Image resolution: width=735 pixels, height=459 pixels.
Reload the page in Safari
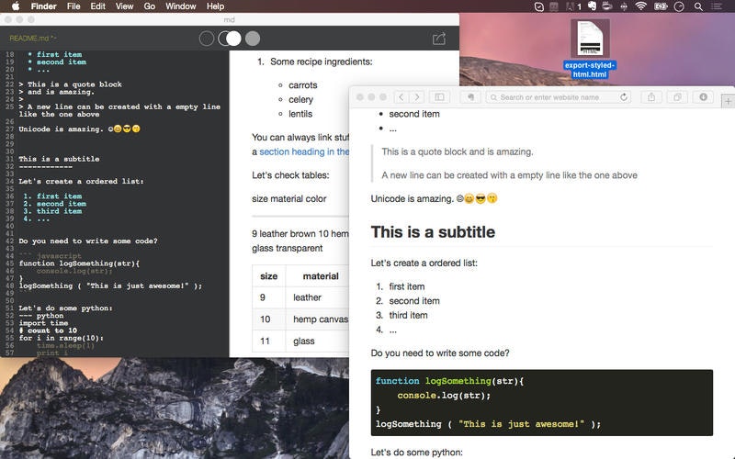coord(624,97)
